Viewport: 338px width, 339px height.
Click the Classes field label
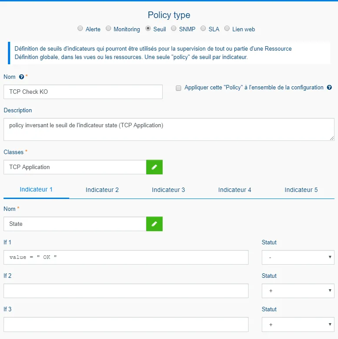tap(13, 152)
